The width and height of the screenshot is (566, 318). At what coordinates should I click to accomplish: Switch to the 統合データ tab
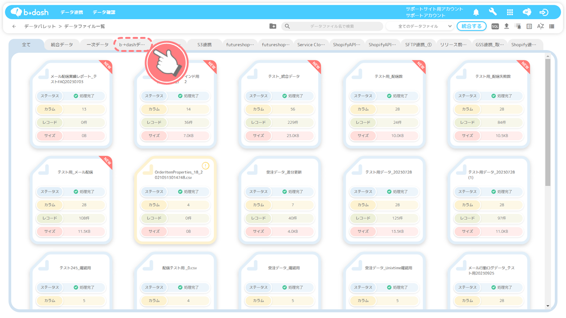point(62,45)
